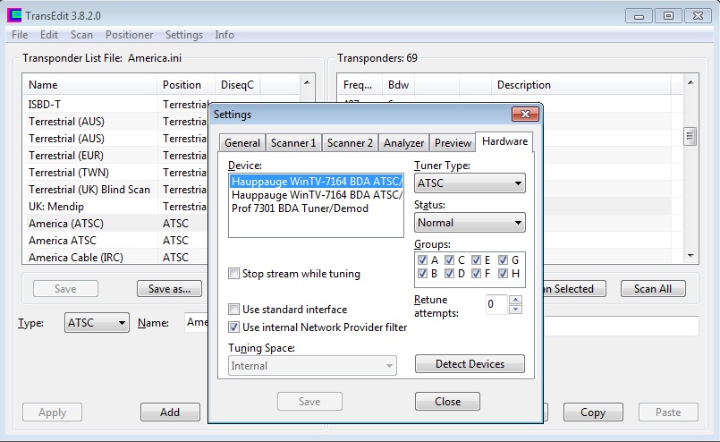Open the Tuner Type dropdown

click(470, 183)
